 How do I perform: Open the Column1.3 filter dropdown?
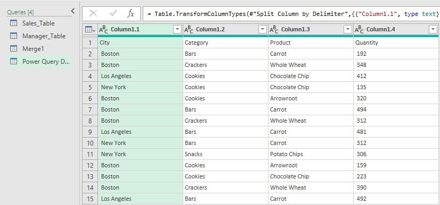pyautogui.click(x=348, y=29)
